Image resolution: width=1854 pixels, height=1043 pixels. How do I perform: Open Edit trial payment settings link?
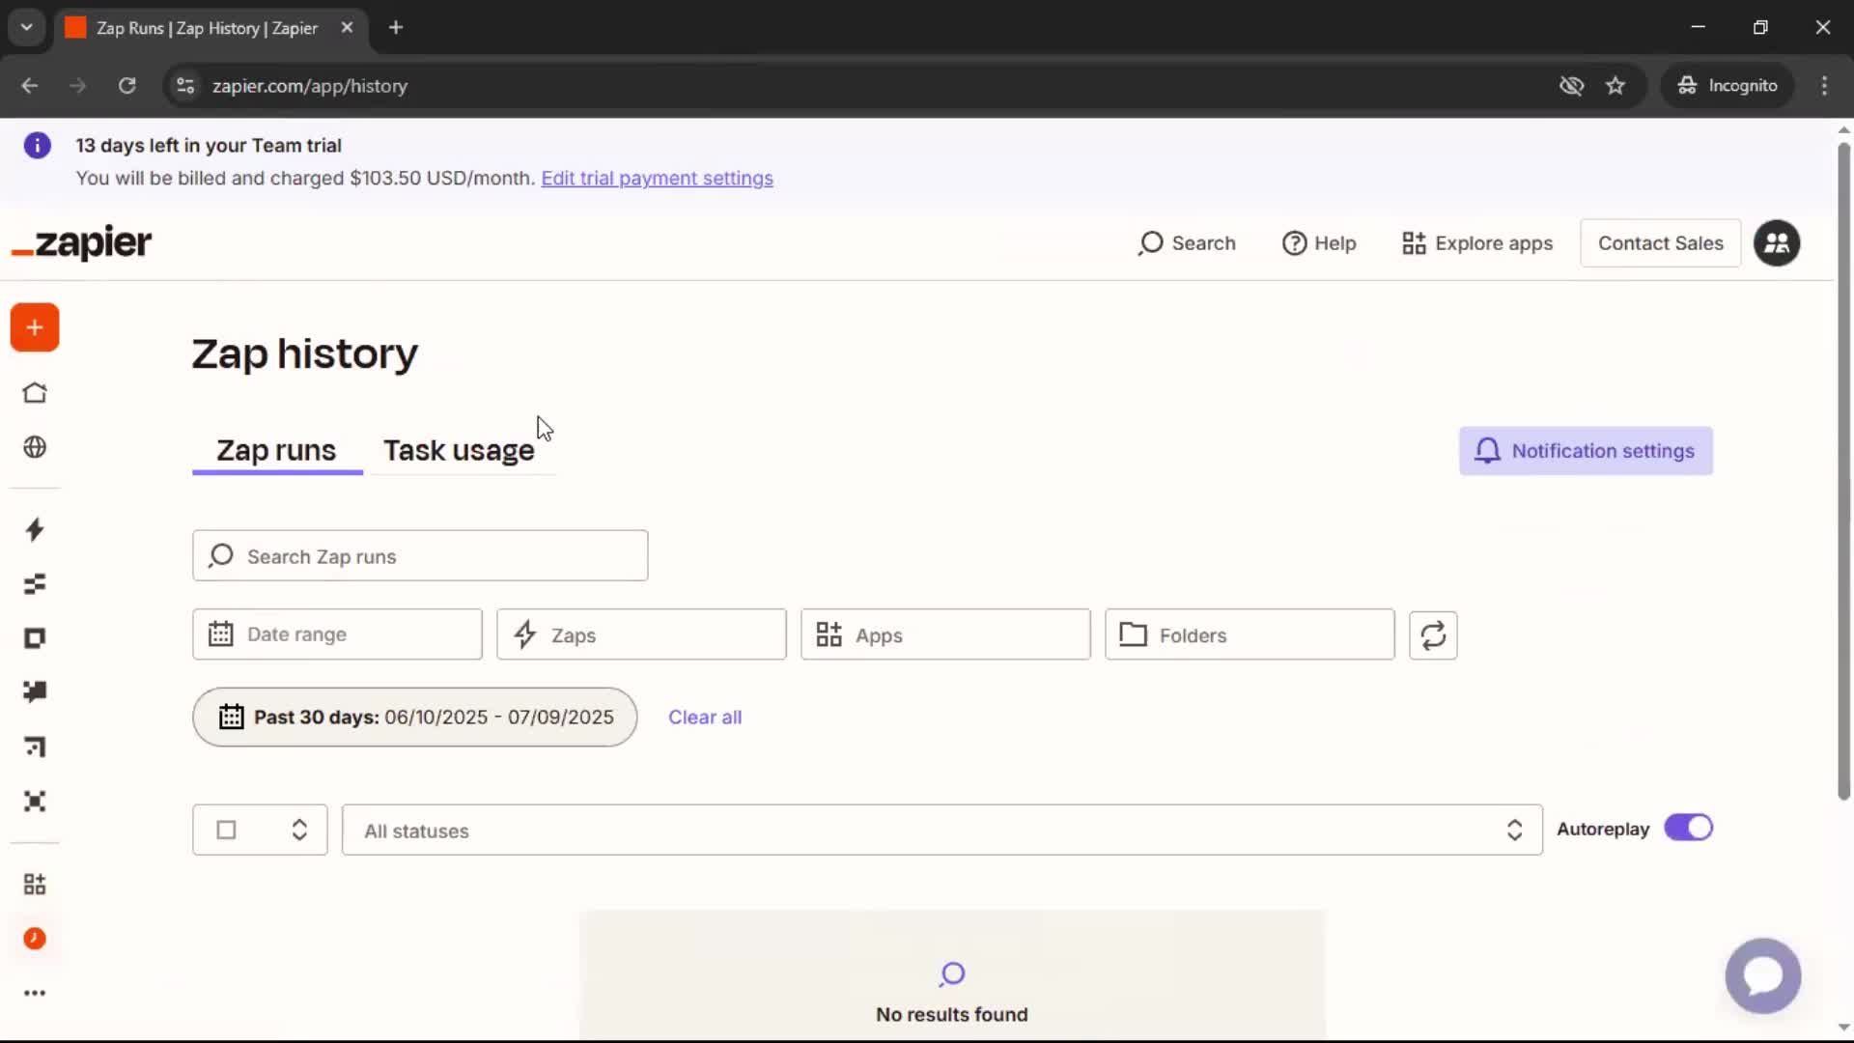coord(657,179)
